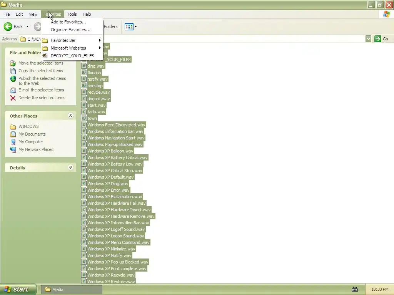Open the Tools menu
394x295 pixels.
pos(72,14)
